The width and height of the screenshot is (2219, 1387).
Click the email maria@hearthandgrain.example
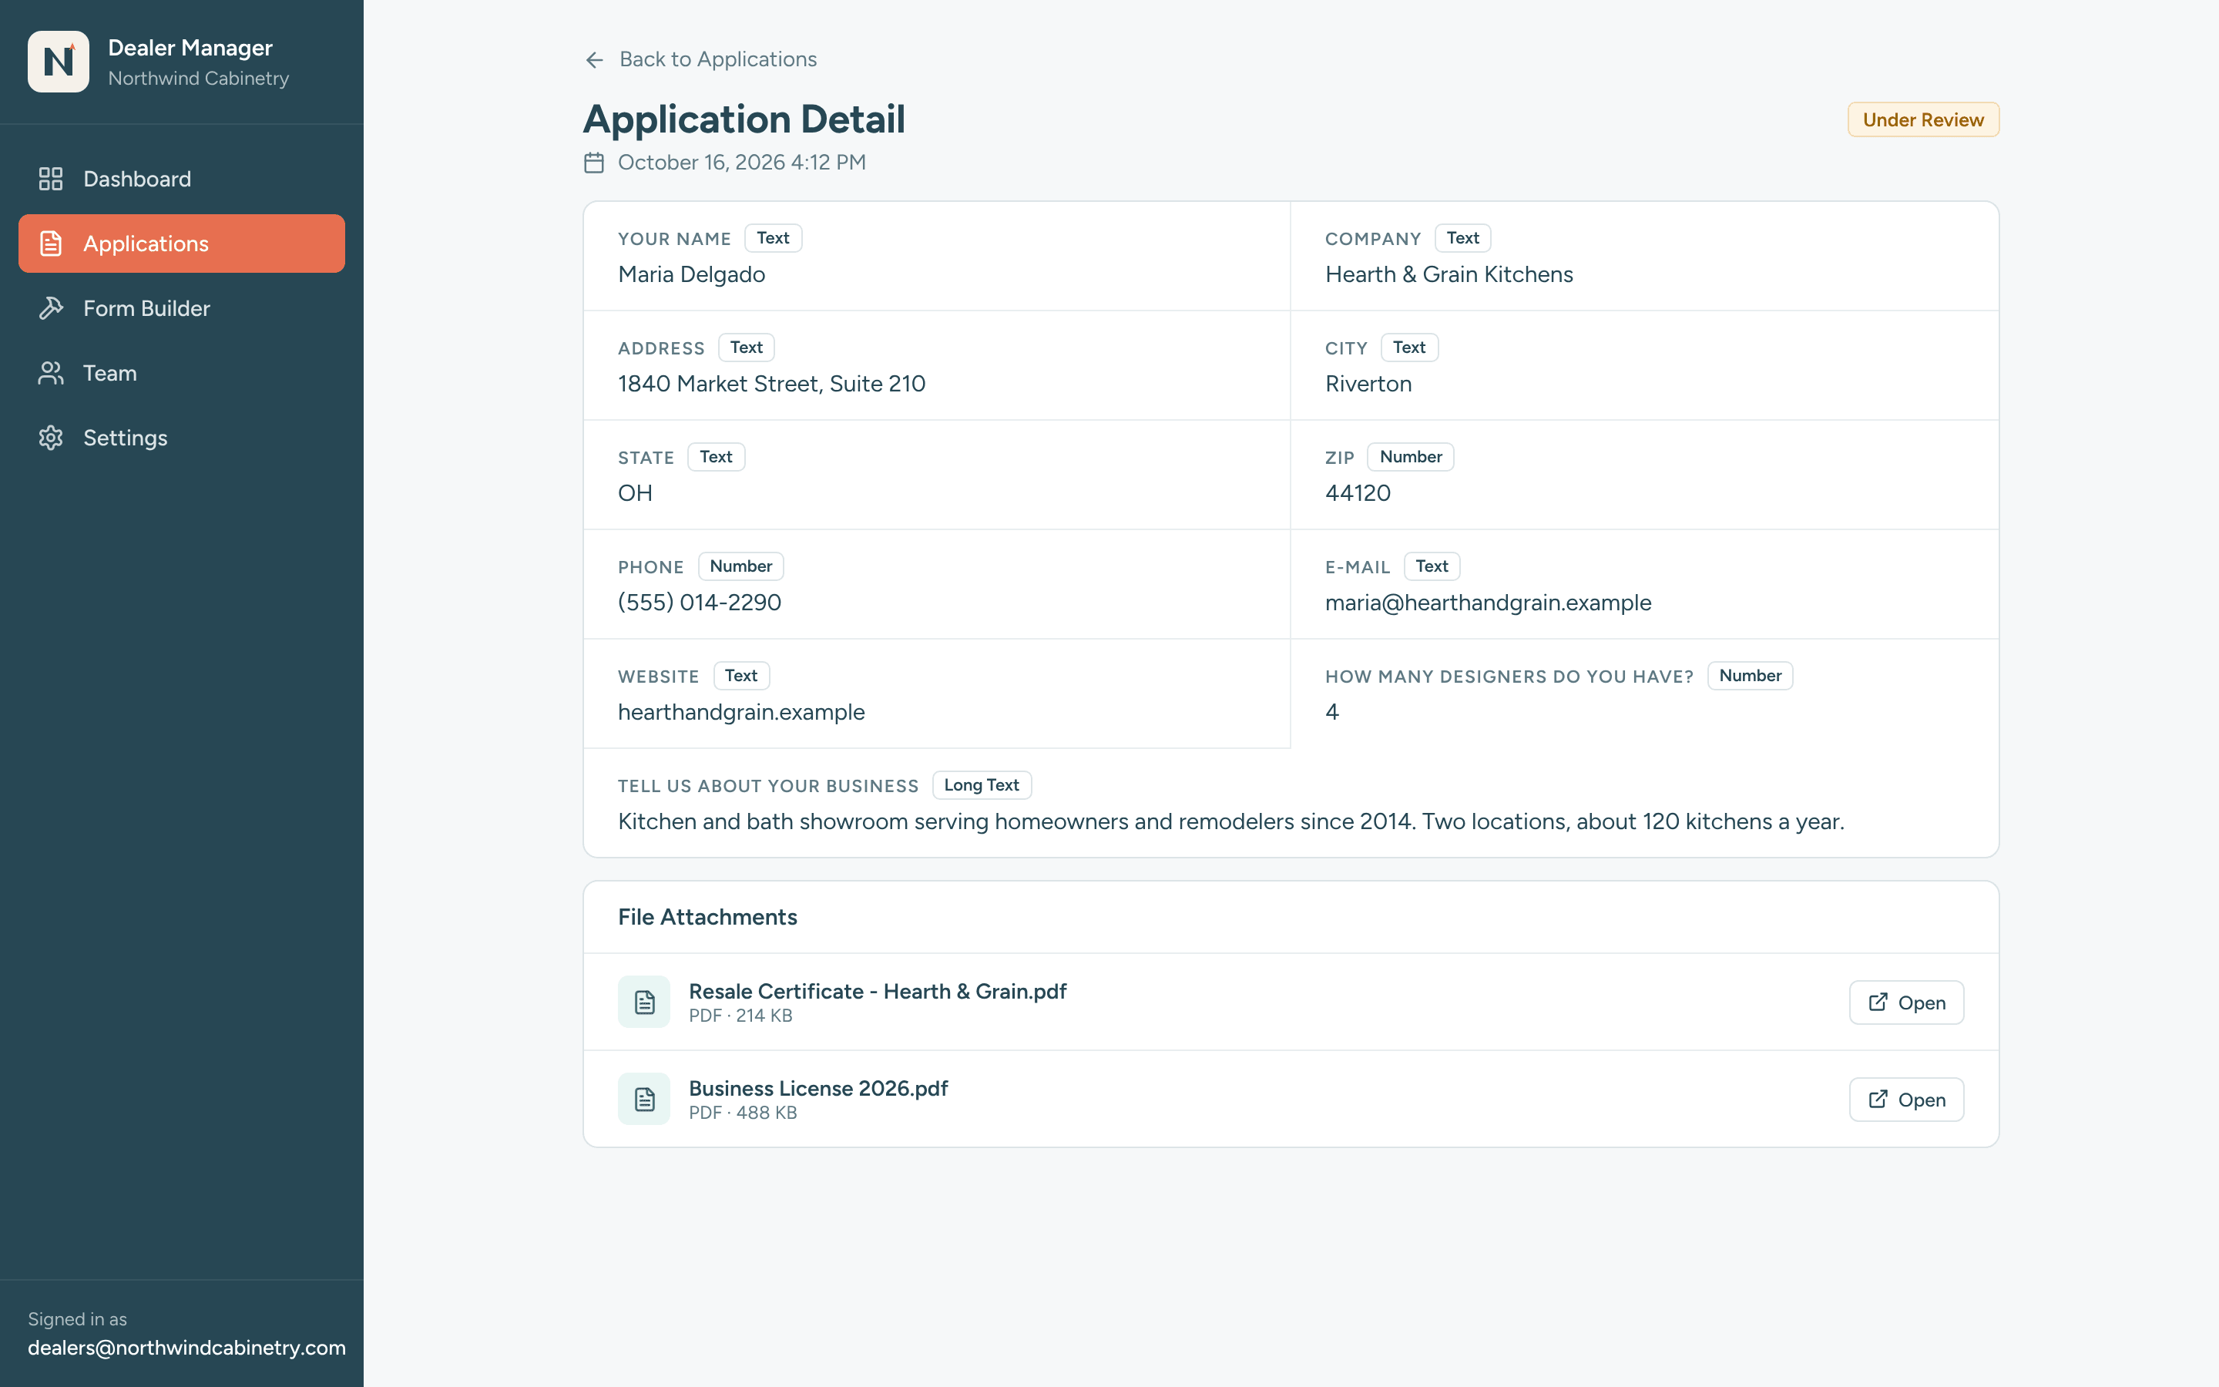pyautogui.click(x=1489, y=603)
